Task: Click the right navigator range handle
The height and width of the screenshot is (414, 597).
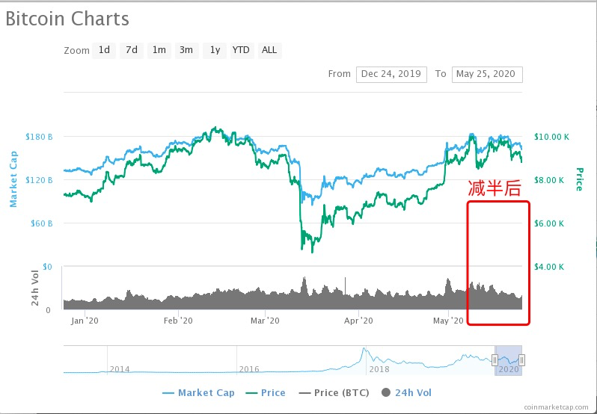Action: coord(521,360)
